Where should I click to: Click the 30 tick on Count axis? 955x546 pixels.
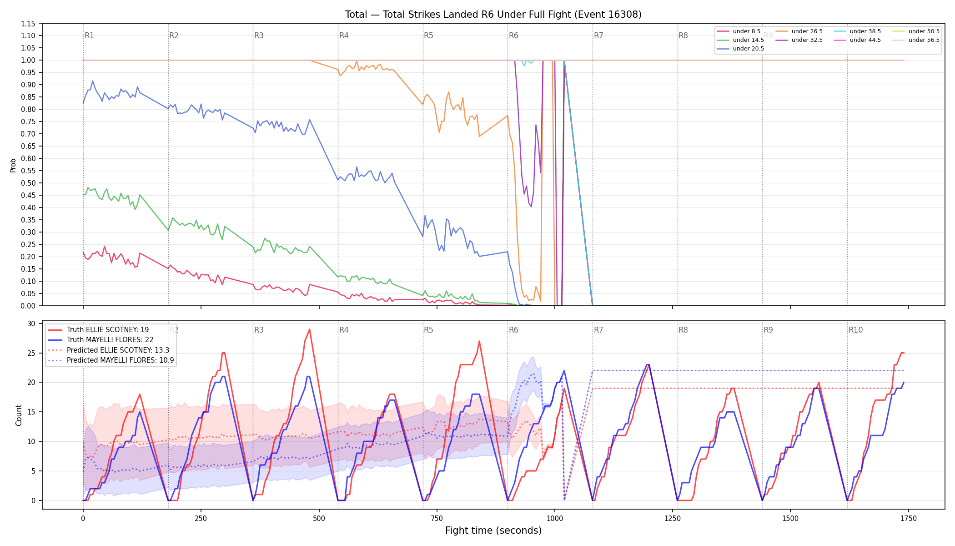pos(31,324)
